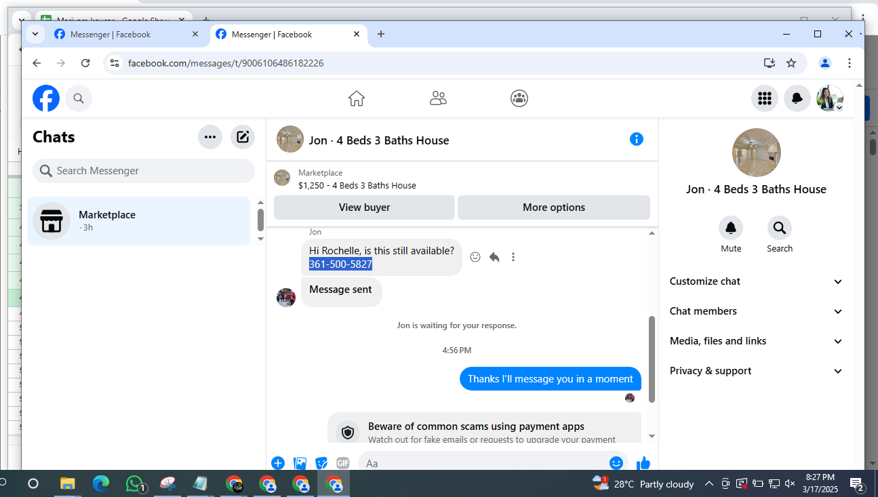Click the More options button
The width and height of the screenshot is (878, 497).
point(554,207)
